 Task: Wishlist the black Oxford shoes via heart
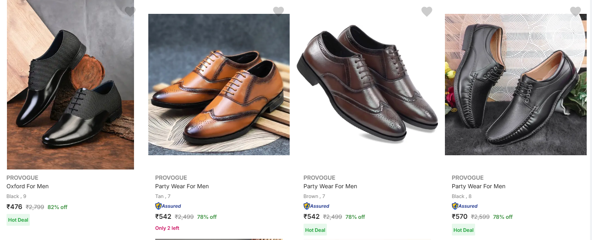(130, 11)
